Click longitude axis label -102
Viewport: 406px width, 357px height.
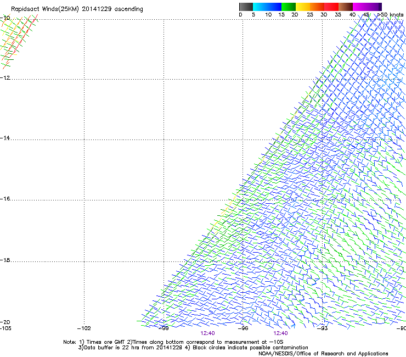coord(84,328)
